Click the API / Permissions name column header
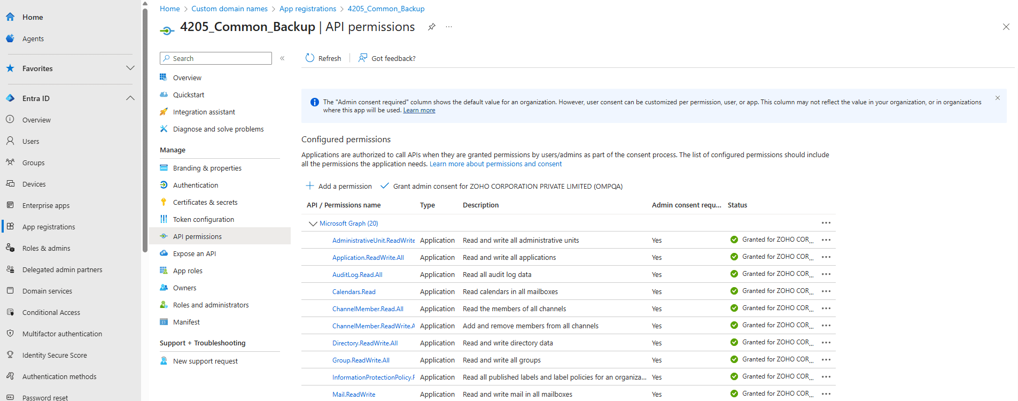This screenshot has width=1018, height=401. tap(344, 205)
